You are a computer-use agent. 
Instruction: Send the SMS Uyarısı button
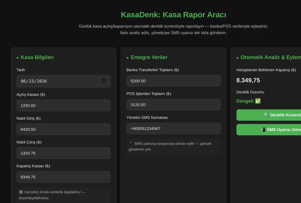click(269, 130)
